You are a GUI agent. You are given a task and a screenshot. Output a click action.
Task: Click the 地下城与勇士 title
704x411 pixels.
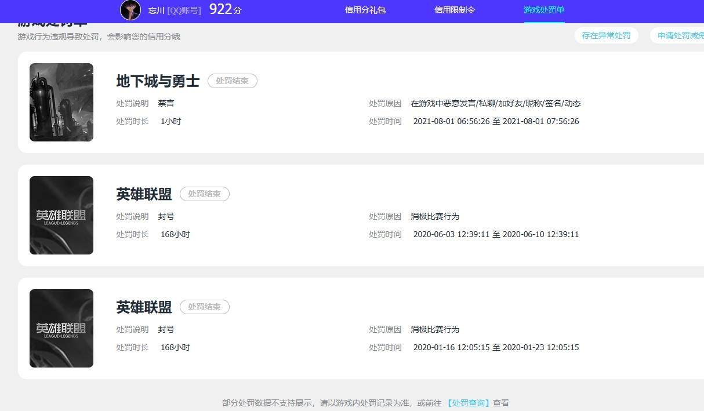(158, 81)
